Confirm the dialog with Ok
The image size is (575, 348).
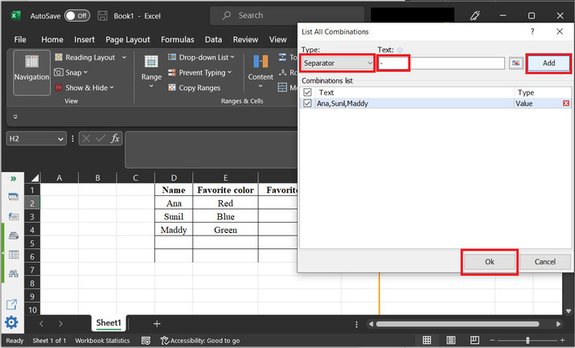(489, 262)
